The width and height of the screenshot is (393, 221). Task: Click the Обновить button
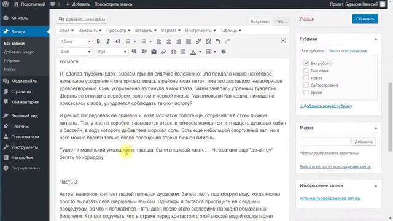coord(365,19)
